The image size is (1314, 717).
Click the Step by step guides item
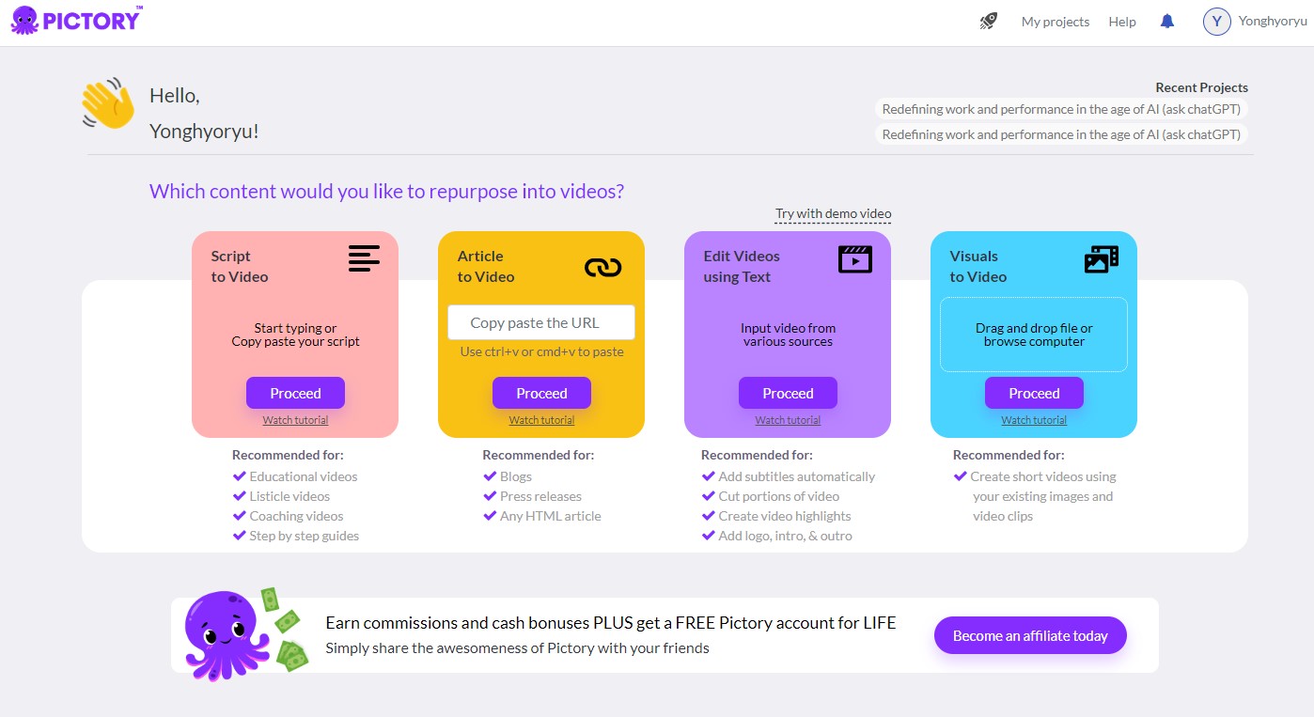point(296,536)
